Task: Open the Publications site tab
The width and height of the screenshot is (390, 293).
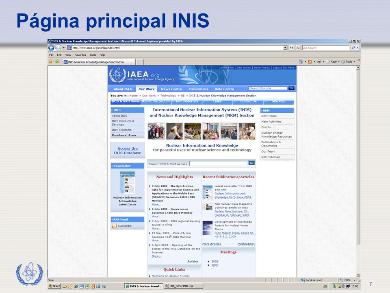Action: point(198,89)
